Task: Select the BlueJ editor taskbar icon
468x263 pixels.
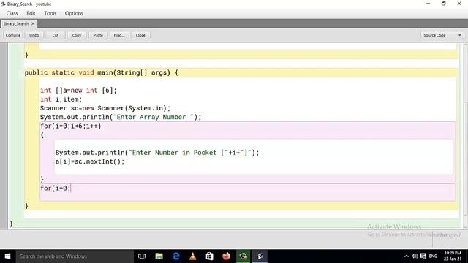Action: [x=260, y=256]
